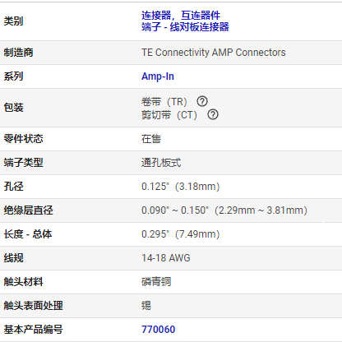
Task: Click the 类别 row label
Action: pos(13,21)
